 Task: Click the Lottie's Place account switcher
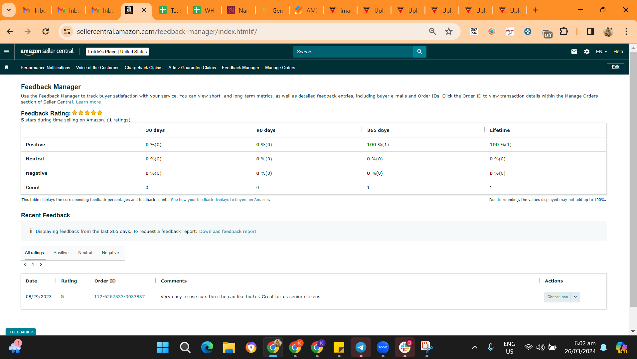[117, 52]
